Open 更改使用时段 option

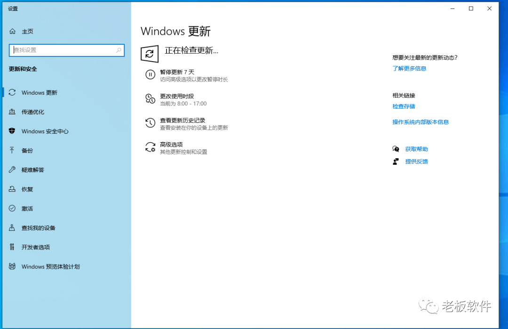(177, 96)
